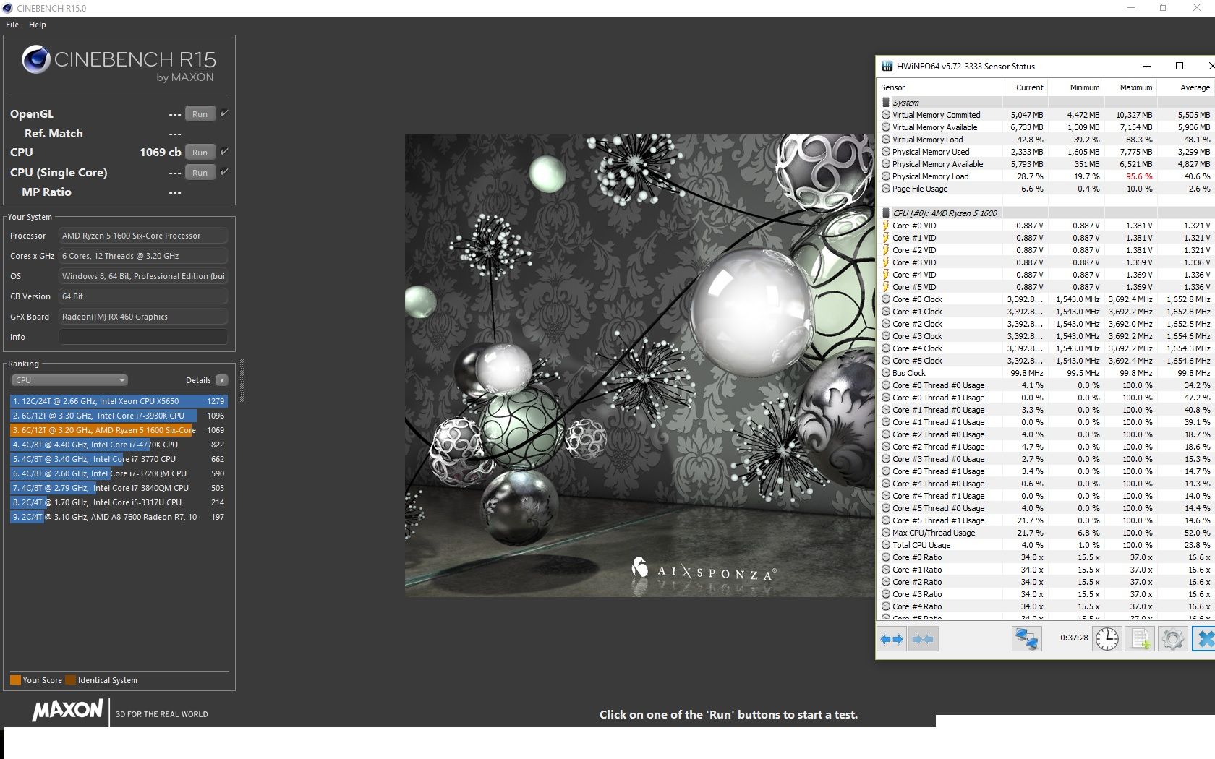Select ranking row AMD A8-7600 Radeon R7
Viewport: 1215px width, 759px height.
coord(119,517)
